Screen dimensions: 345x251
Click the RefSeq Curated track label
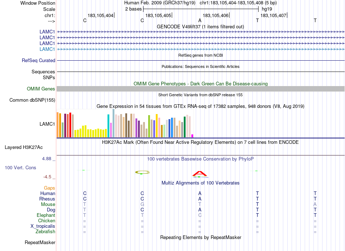[x=38, y=60]
